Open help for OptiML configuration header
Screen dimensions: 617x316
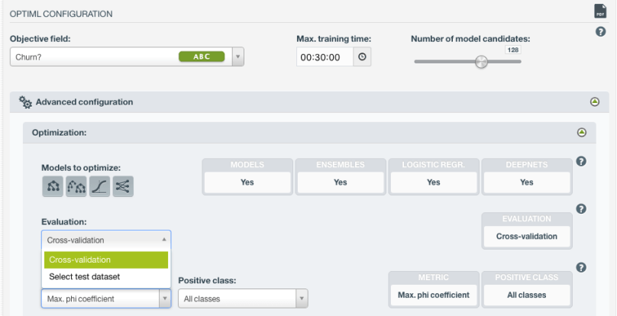pyautogui.click(x=600, y=32)
